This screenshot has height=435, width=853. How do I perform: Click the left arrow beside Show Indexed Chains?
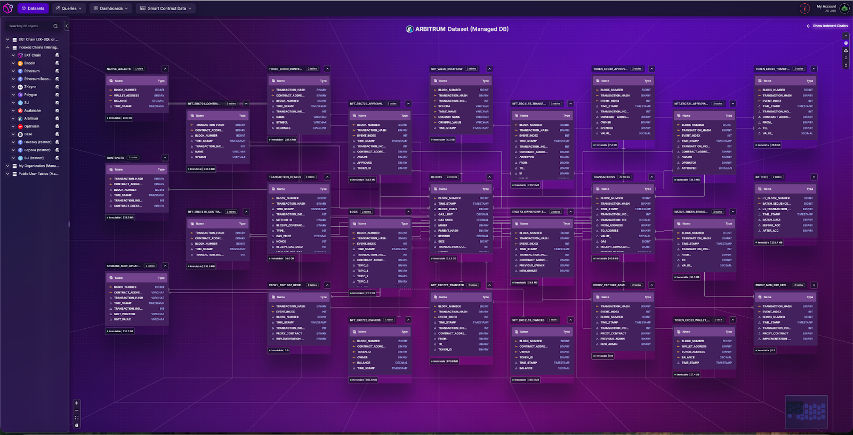[x=808, y=26]
